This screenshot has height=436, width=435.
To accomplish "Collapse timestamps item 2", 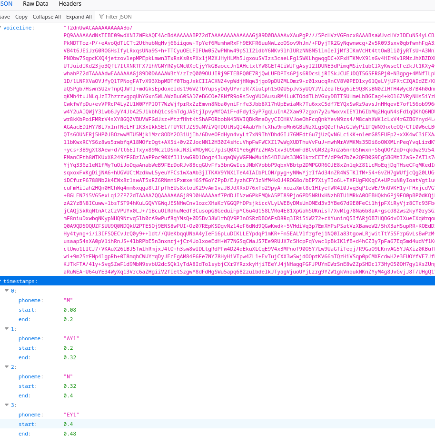I will [x=7, y=367].
